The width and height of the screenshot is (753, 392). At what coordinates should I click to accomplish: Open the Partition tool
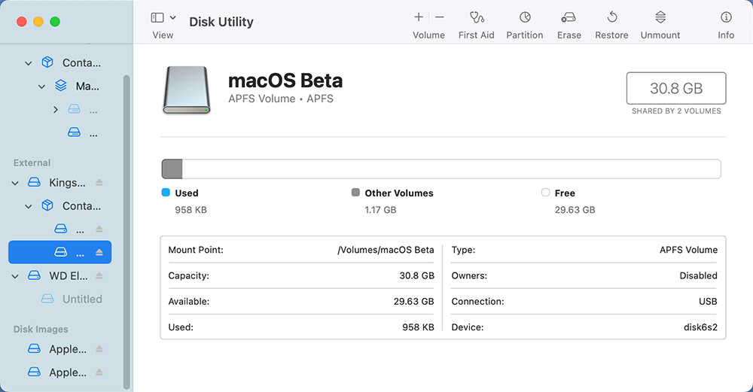(x=524, y=17)
